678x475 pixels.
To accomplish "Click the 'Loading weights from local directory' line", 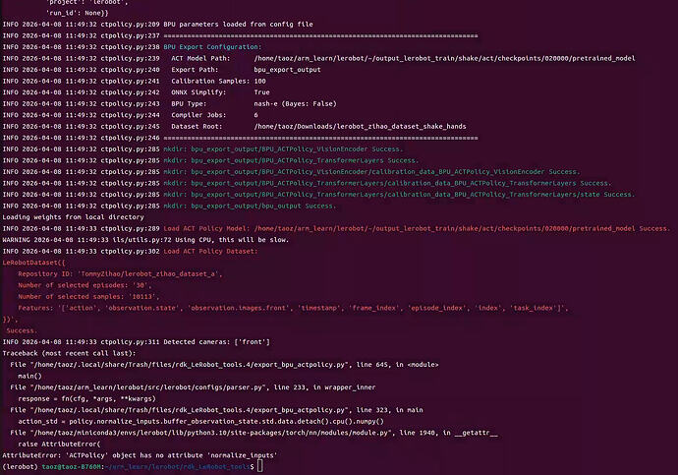I will pos(73,217).
